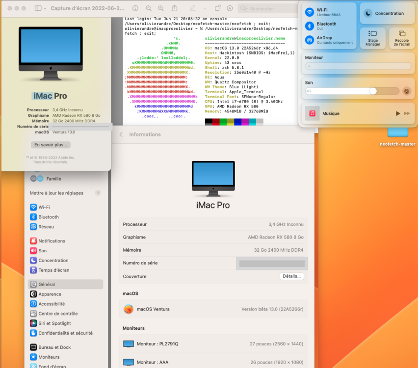
Task: Show the Markup toolbar icon
Action: click(x=230, y=8)
